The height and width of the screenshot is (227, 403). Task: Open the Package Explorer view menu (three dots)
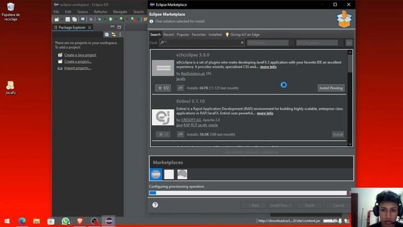[x=120, y=35]
